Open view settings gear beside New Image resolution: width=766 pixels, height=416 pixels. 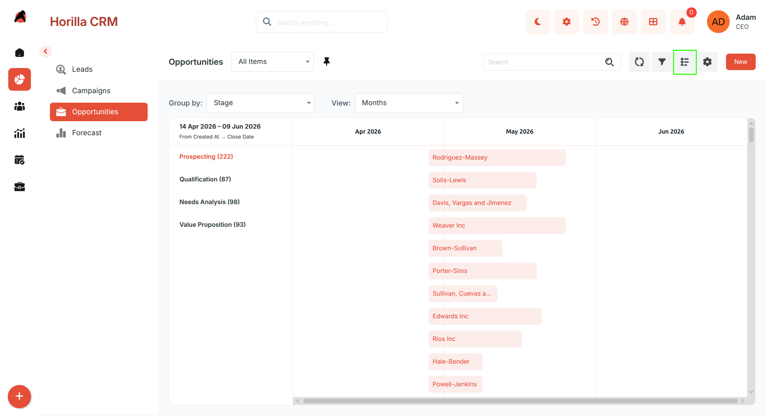707,62
